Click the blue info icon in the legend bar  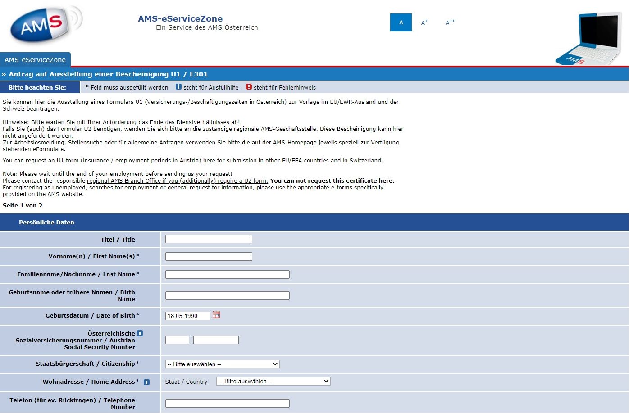178,87
